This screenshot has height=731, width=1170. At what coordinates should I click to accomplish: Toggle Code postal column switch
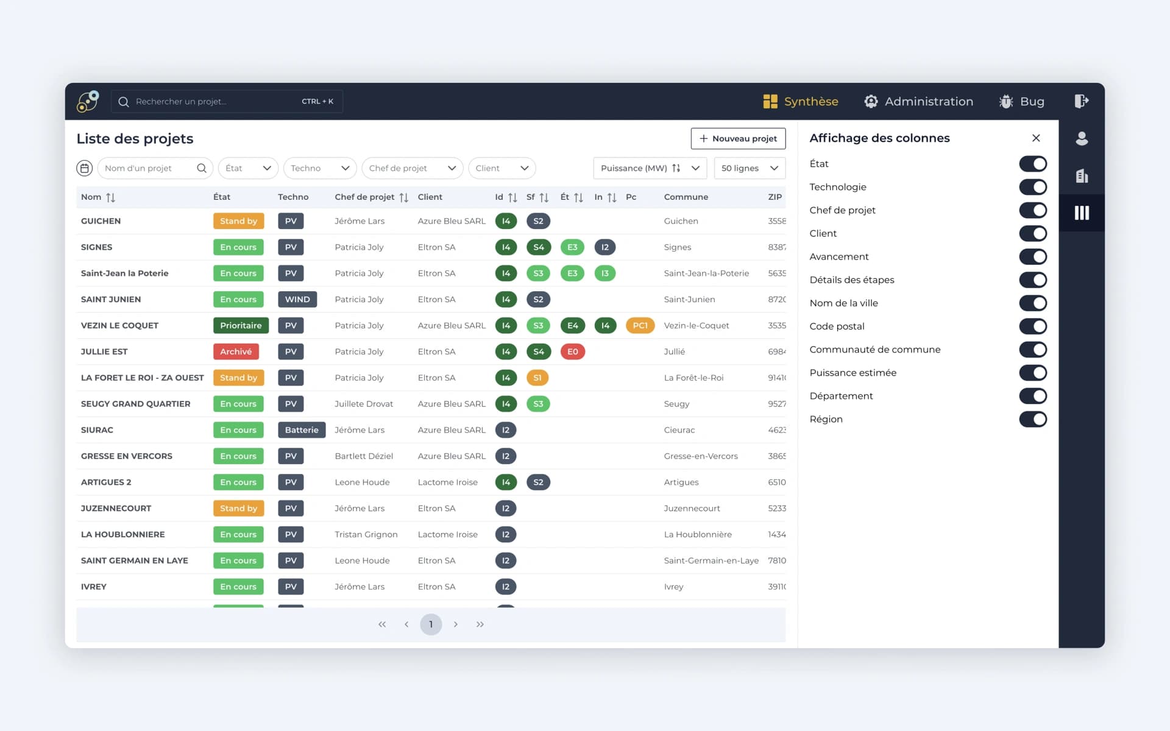pyautogui.click(x=1033, y=327)
